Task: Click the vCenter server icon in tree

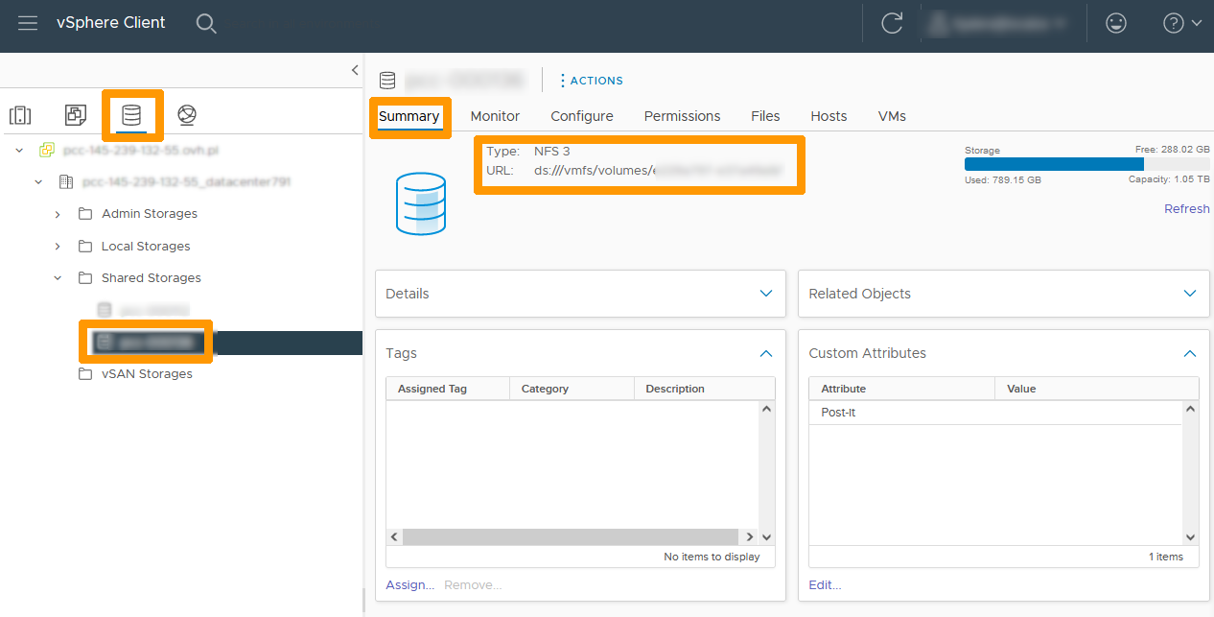Action: click(x=47, y=151)
